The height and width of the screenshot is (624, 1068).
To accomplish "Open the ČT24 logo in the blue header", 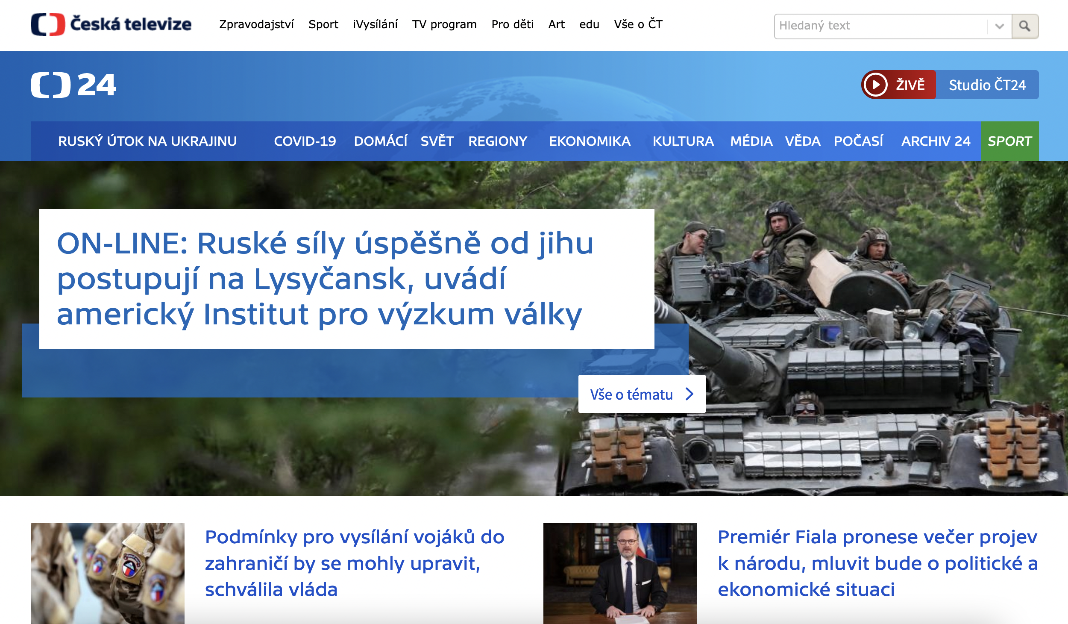I will click(x=73, y=85).
